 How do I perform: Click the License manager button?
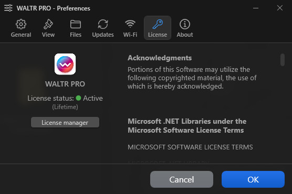click(x=65, y=122)
